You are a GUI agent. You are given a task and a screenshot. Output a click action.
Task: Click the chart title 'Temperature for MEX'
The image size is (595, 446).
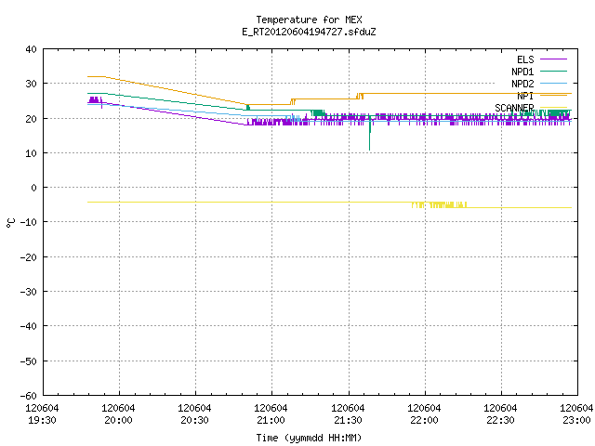309,20
